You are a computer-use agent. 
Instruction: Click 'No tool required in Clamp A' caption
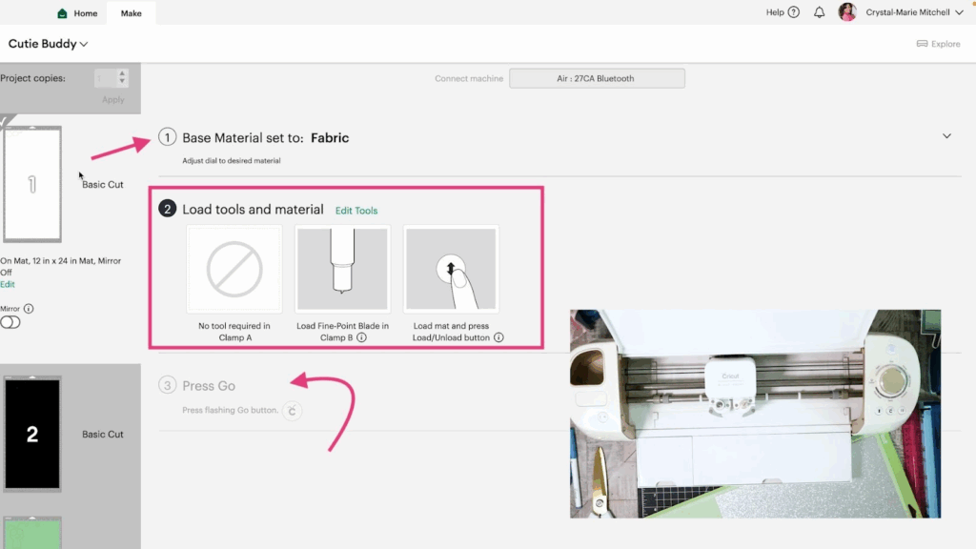tap(234, 332)
